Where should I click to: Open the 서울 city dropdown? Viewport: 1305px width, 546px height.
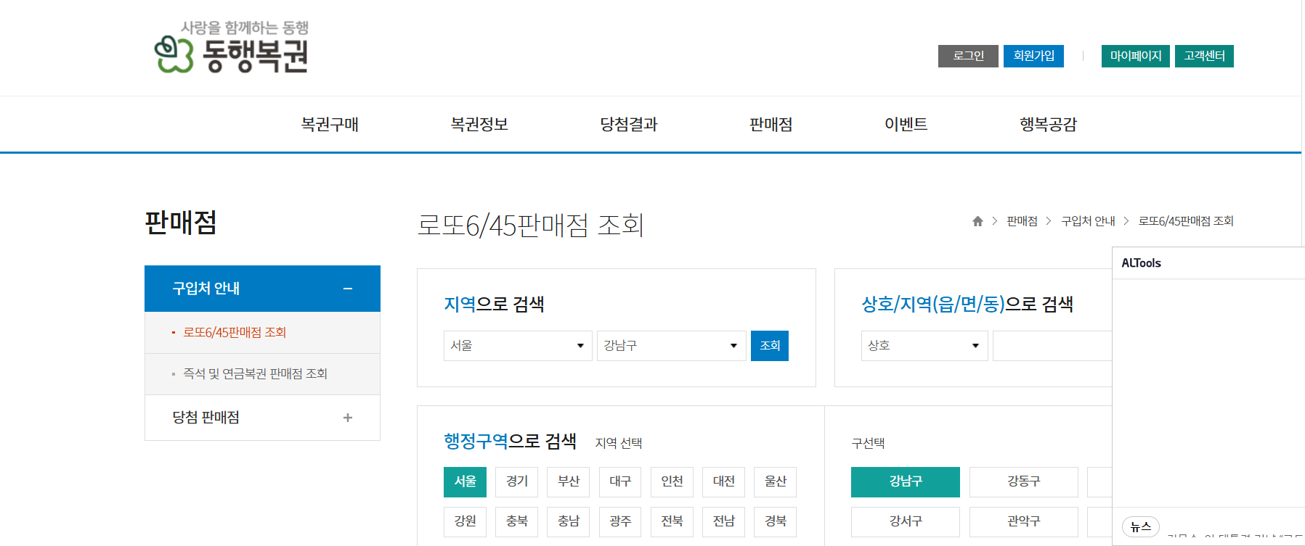[518, 346]
